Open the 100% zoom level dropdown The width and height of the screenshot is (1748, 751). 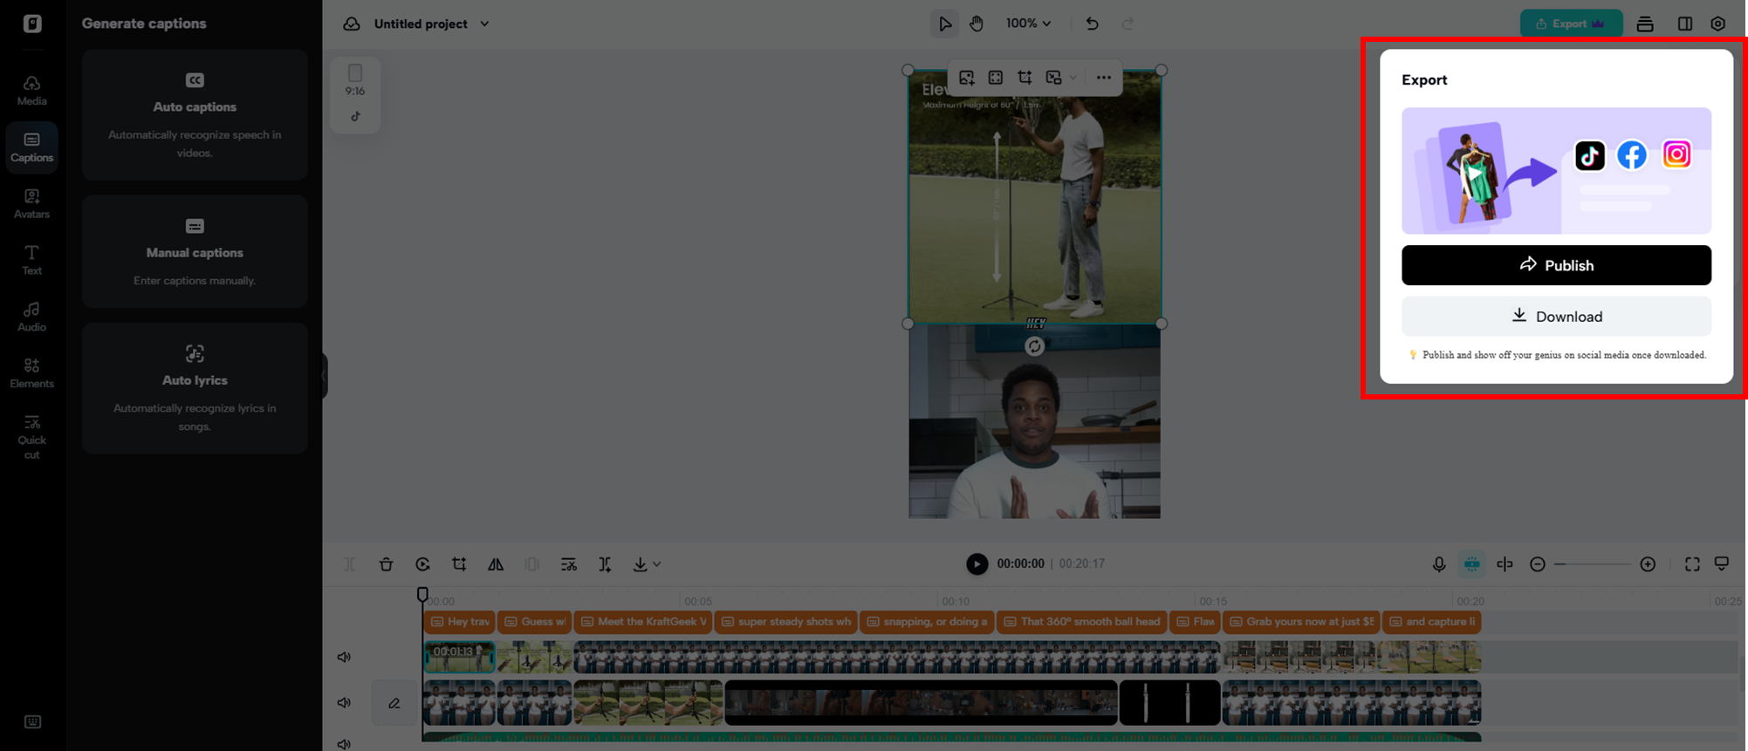pyautogui.click(x=1028, y=24)
